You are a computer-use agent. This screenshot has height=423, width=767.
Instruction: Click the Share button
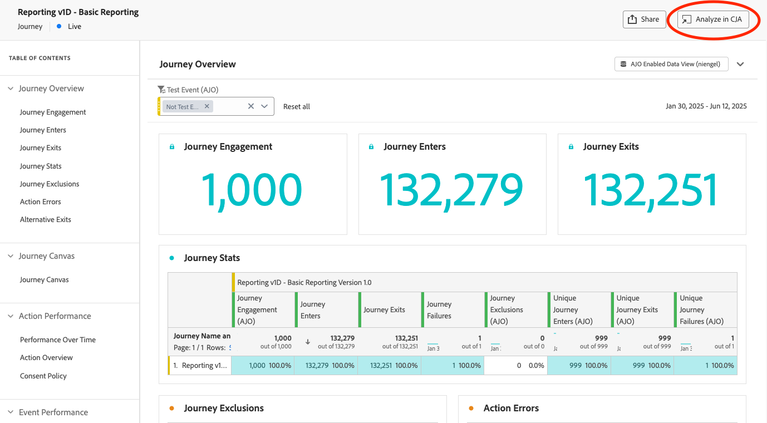click(644, 19)
